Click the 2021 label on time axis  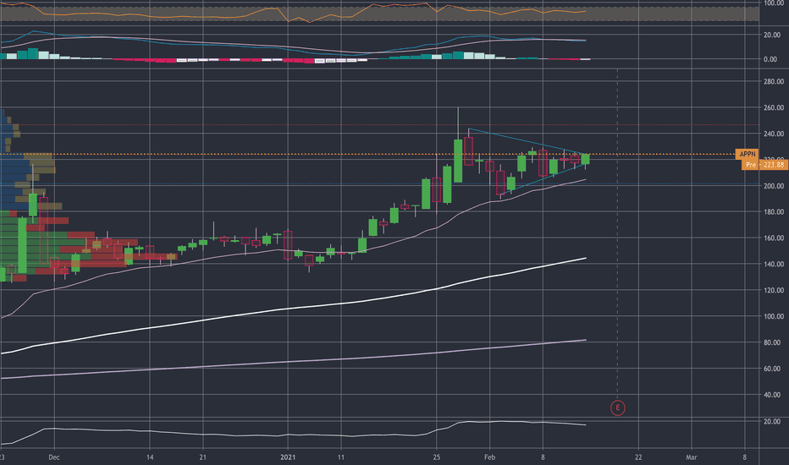point(288,457)
